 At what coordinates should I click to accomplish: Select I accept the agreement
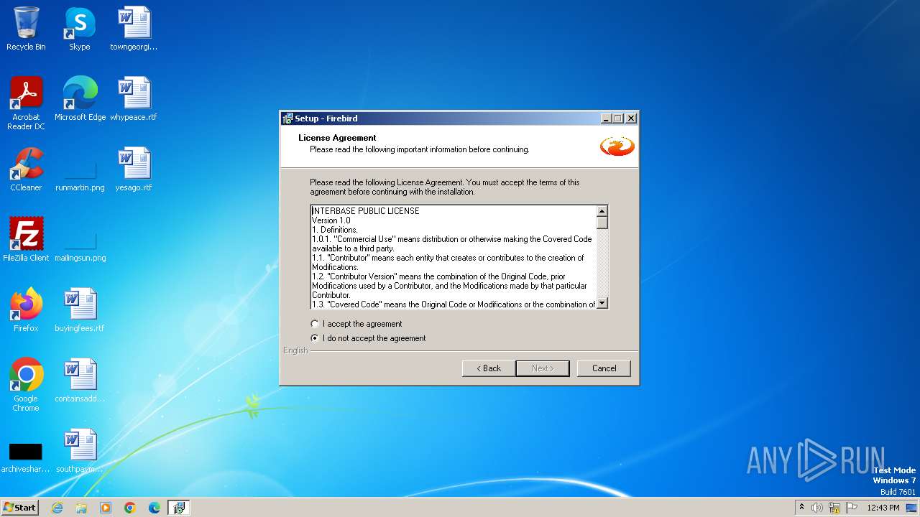356,324
